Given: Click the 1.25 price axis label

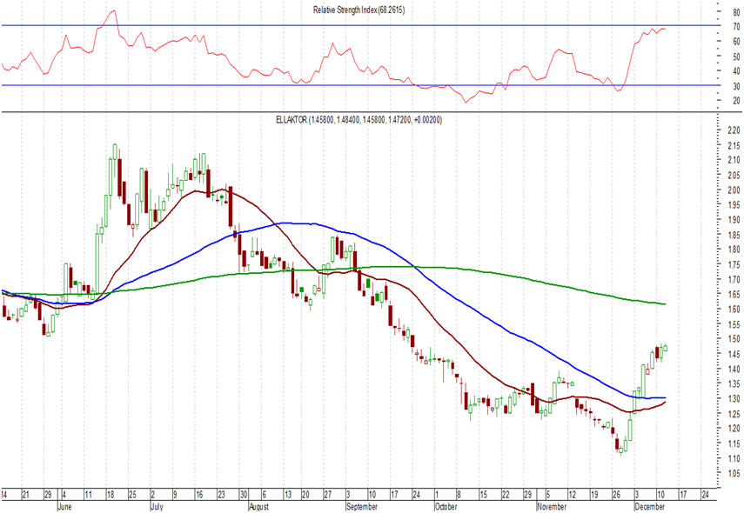Looking at the screenshot, I should click(x=734, y=414).
